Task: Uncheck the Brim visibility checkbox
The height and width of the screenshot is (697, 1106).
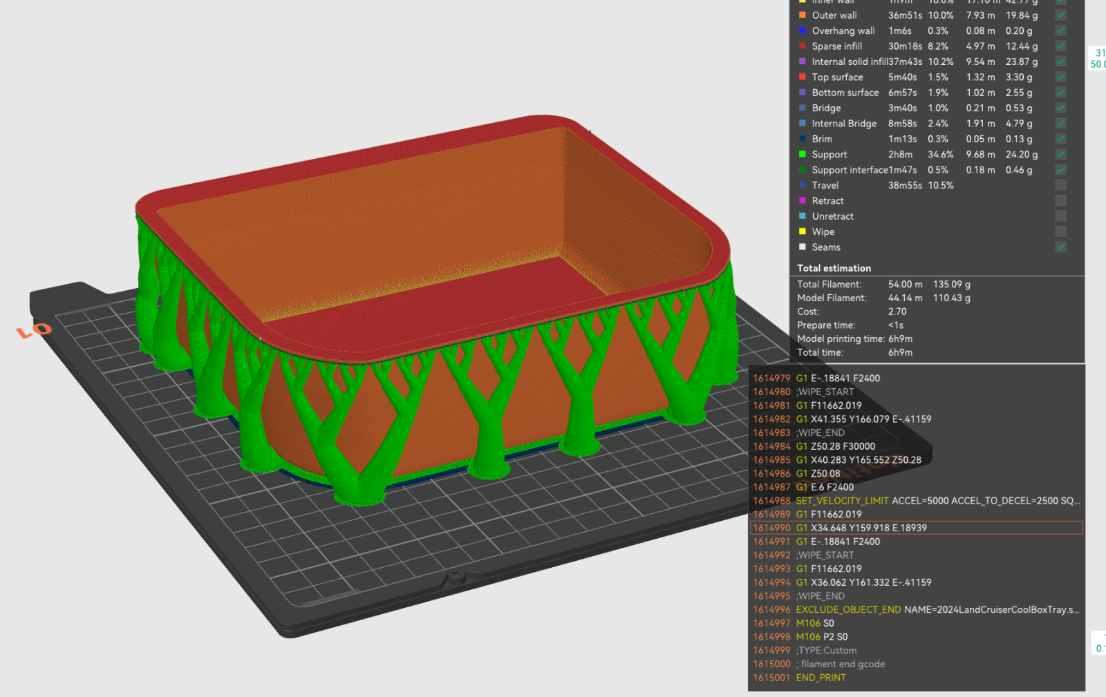Action: pos(1060,139)
